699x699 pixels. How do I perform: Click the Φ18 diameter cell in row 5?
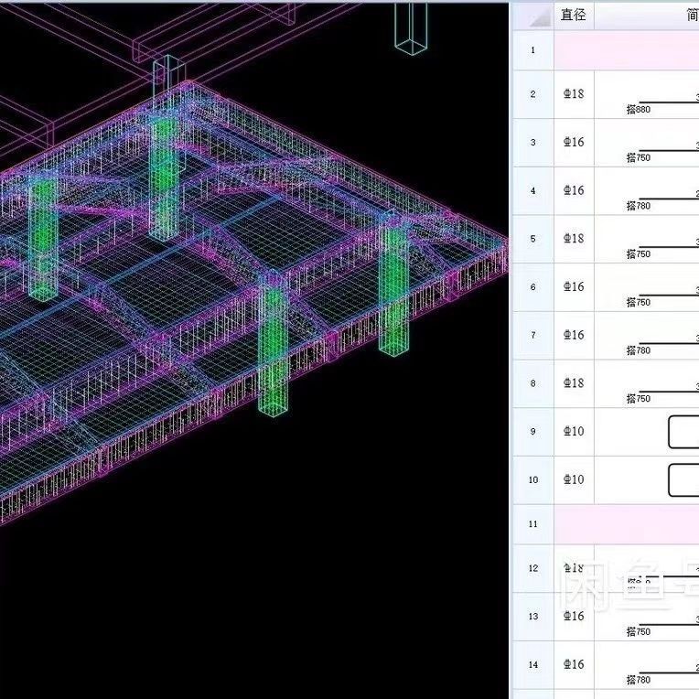[574, 239]
